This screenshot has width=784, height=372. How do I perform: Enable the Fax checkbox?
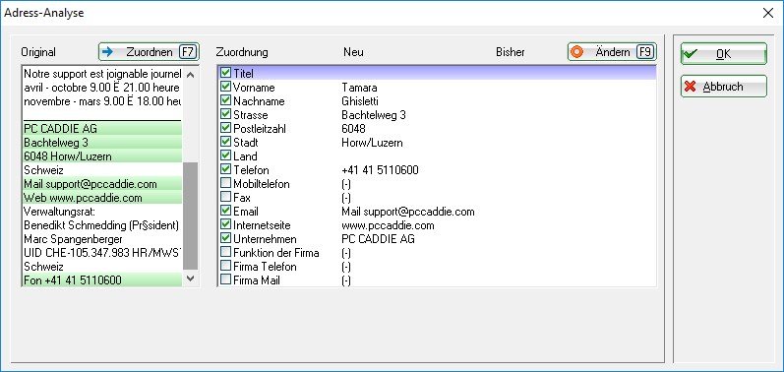click(226, 198)
